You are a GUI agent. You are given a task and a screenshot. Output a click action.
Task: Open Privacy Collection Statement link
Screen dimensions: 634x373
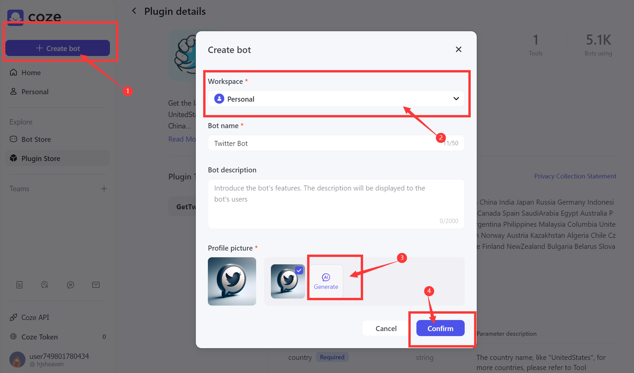pyautogui.click(x=575, y=176)
